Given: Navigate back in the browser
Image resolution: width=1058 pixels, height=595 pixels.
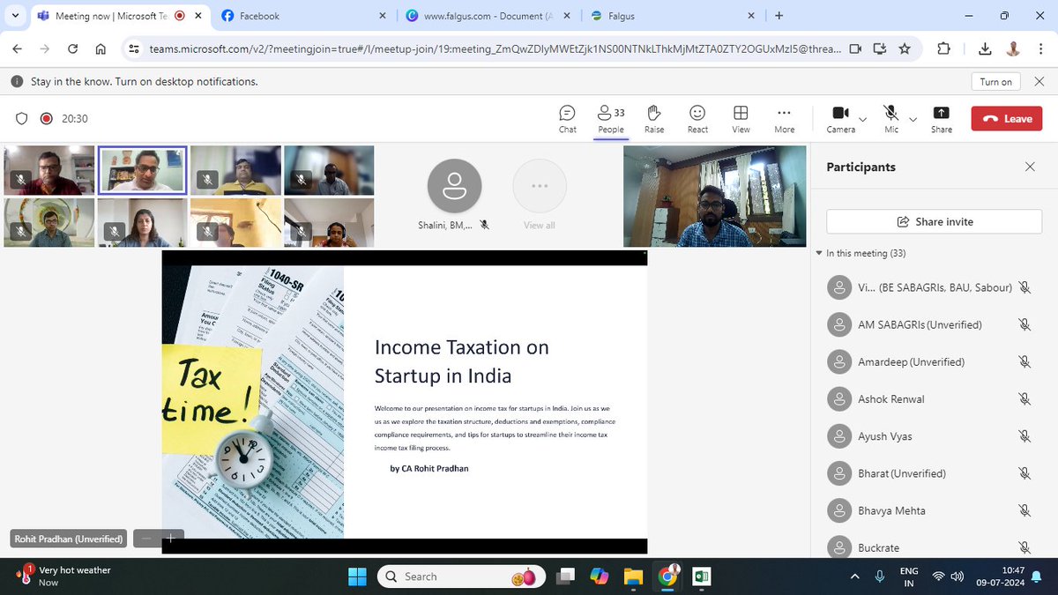Looking at the screenshot, I should (x=19, y=49).
